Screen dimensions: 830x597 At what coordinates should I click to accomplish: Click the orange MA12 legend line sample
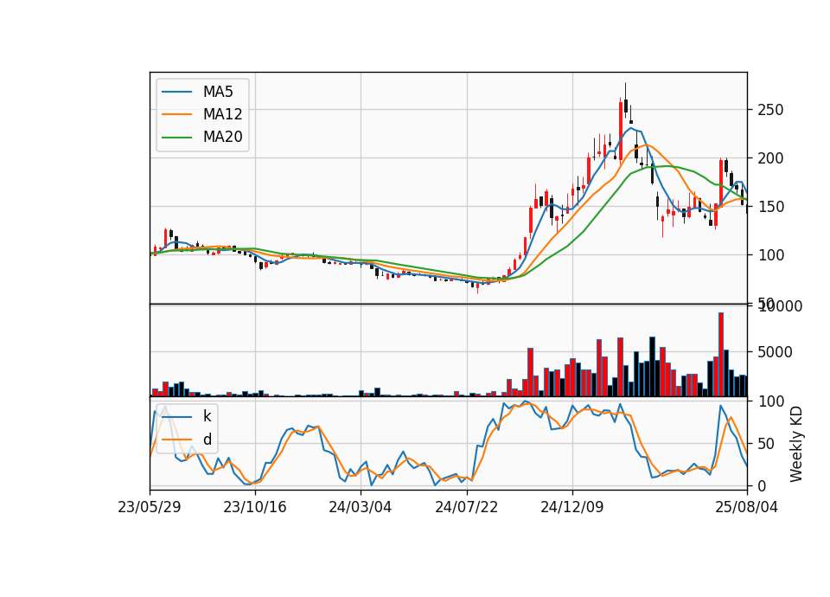[x=176, y=115]
